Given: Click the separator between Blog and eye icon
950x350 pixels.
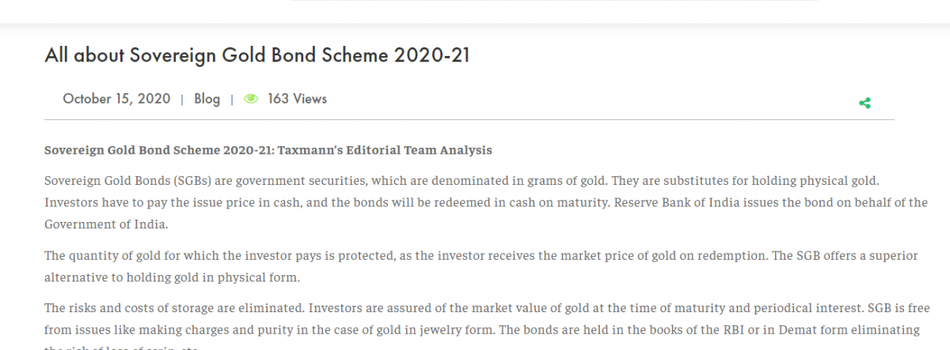Looking at the screenshot, I should [x=232, y=100].
